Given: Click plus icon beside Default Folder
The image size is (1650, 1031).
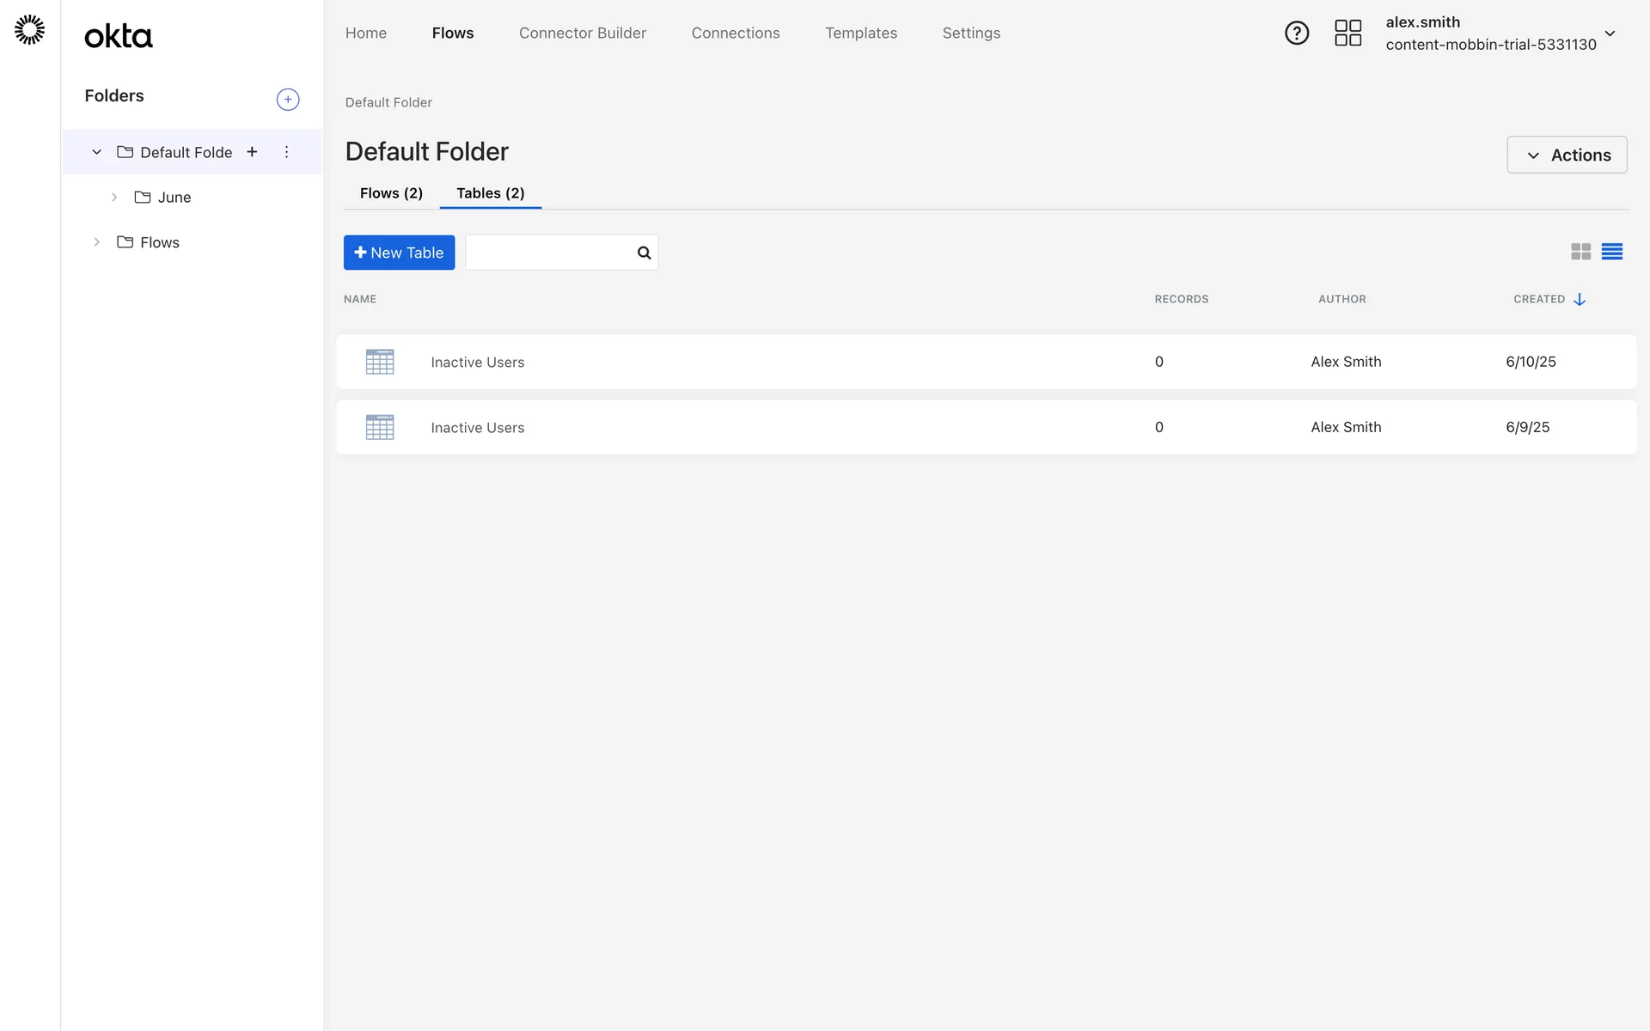Looking at the screenshot, I should point(252,152).
